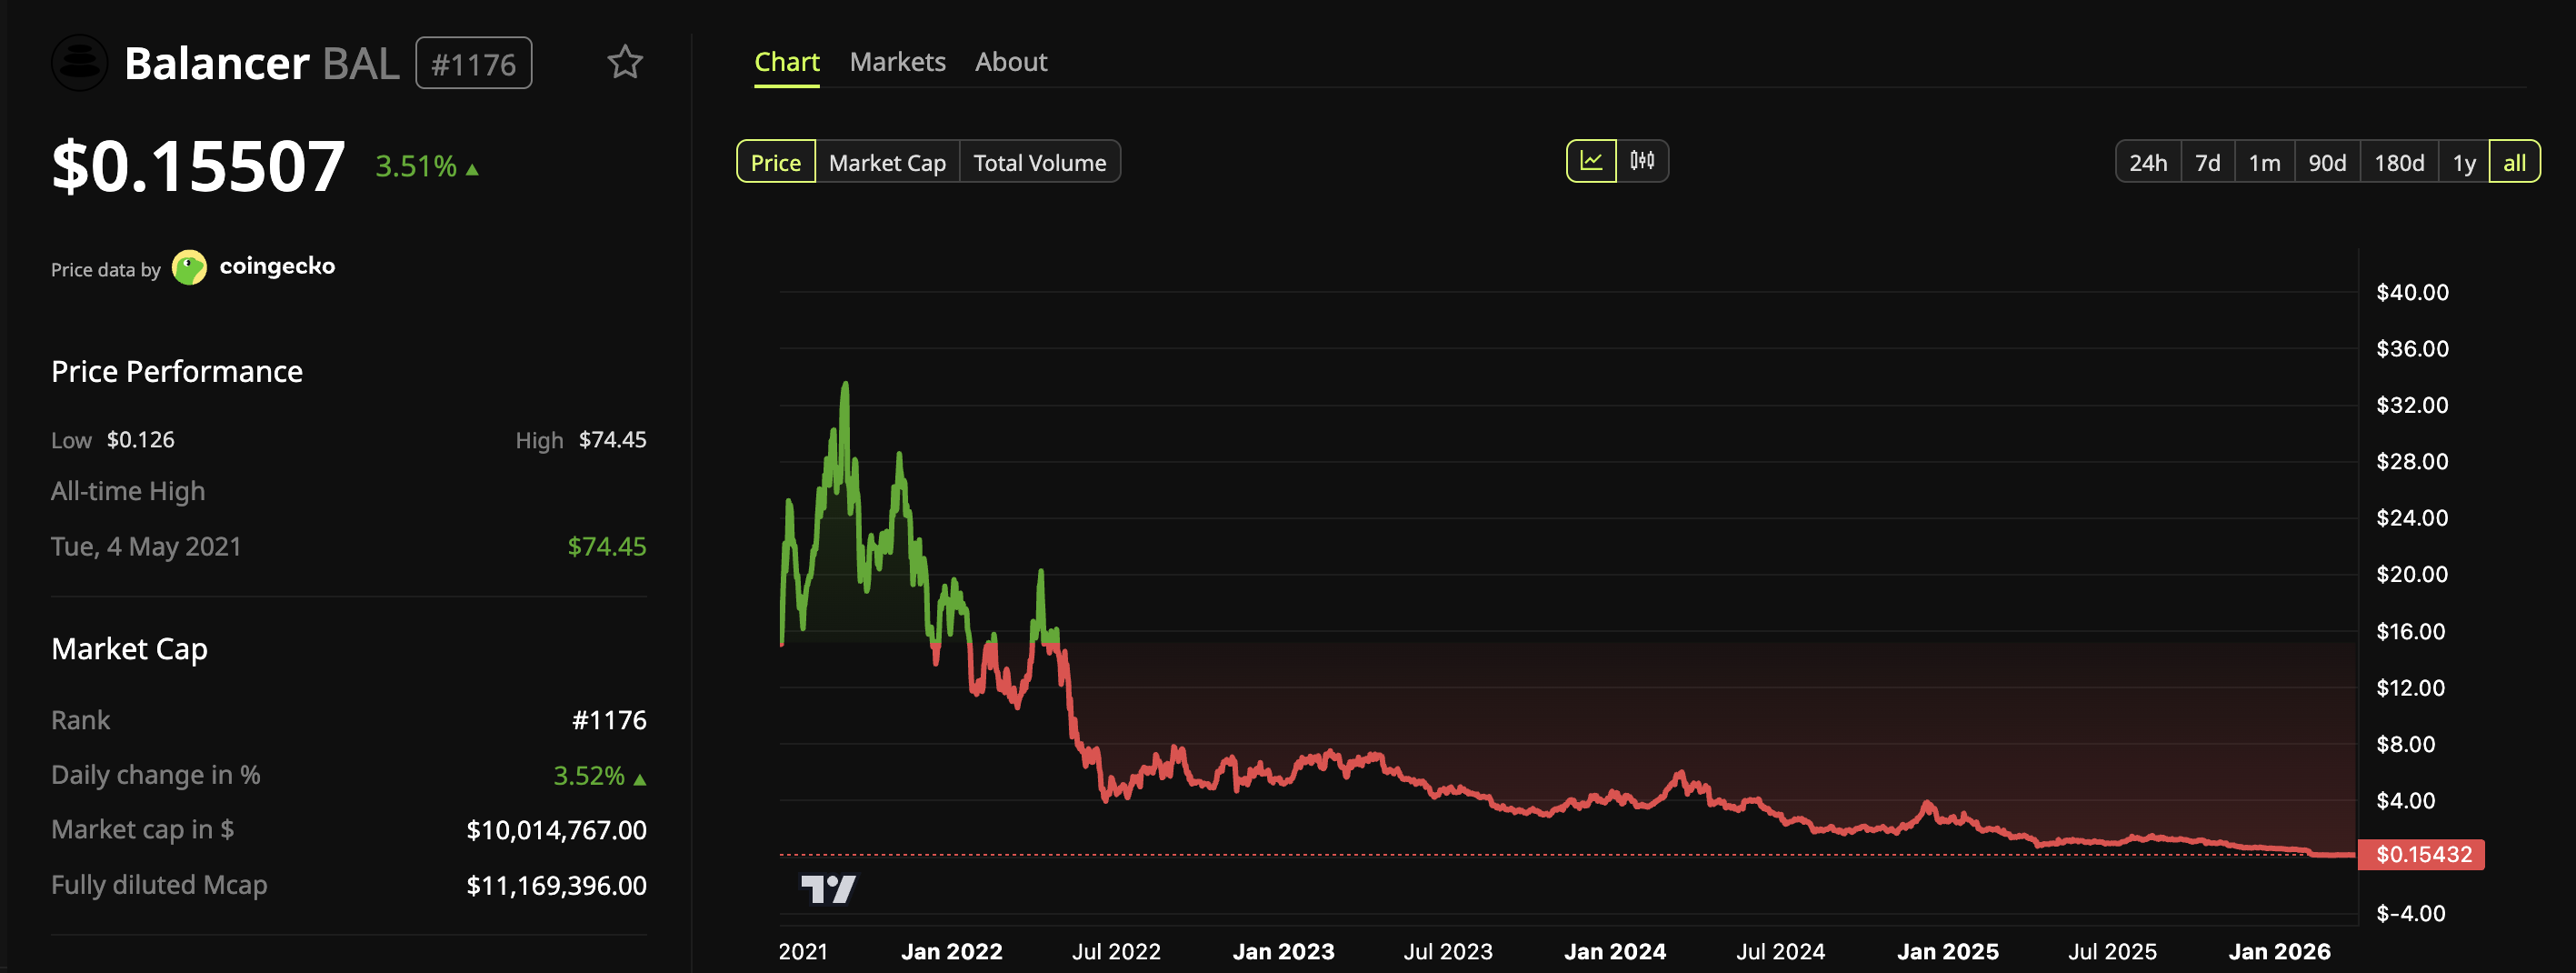Set chart range to 24h
The width and height of the screenshot is (2576, 973).
[x=2148, y=162]
